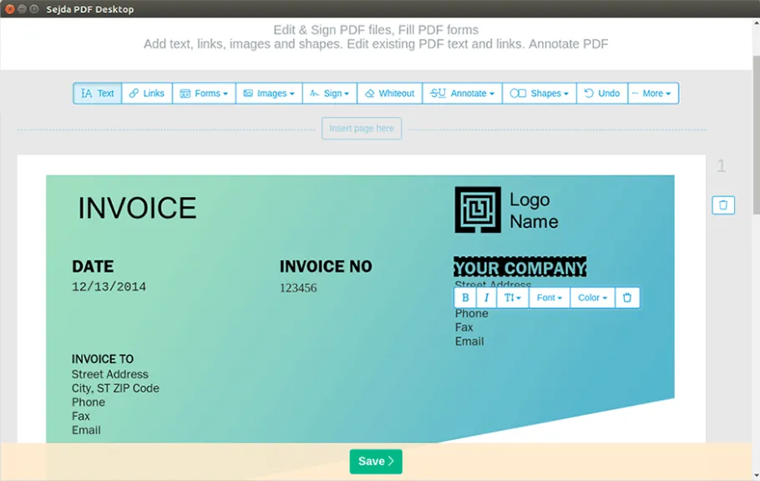760x481 pixels.
Task: Toggle italic on selected text
Action: (x=486, y=298)
